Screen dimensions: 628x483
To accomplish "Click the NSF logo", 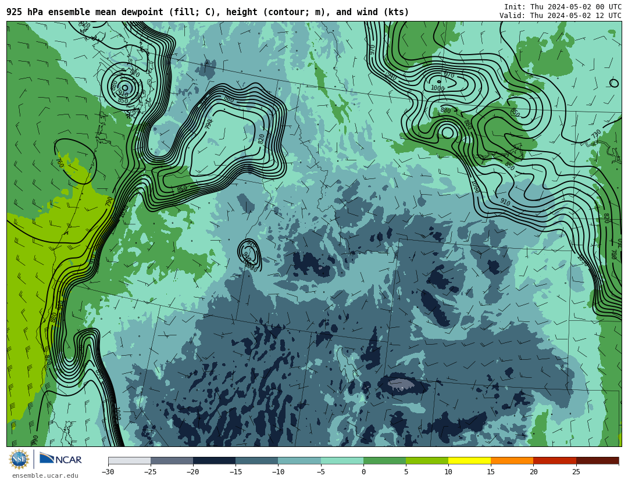I will point(19,459).
